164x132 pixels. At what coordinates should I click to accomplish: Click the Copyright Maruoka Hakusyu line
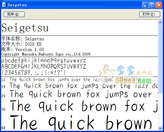(46, 54)
